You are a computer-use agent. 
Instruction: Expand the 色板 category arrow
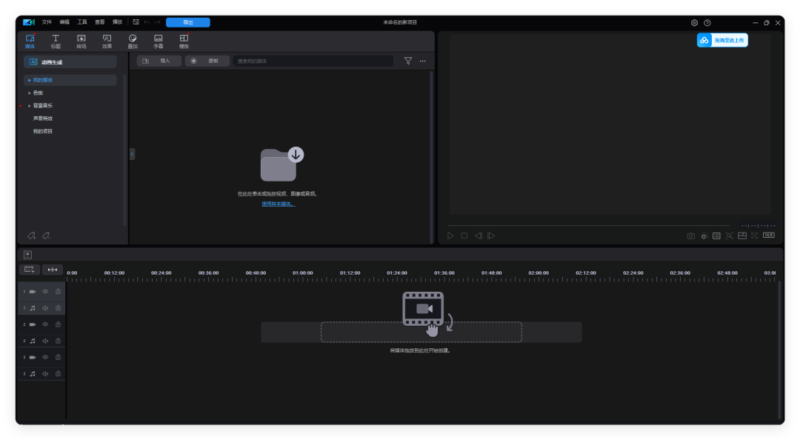30,93
